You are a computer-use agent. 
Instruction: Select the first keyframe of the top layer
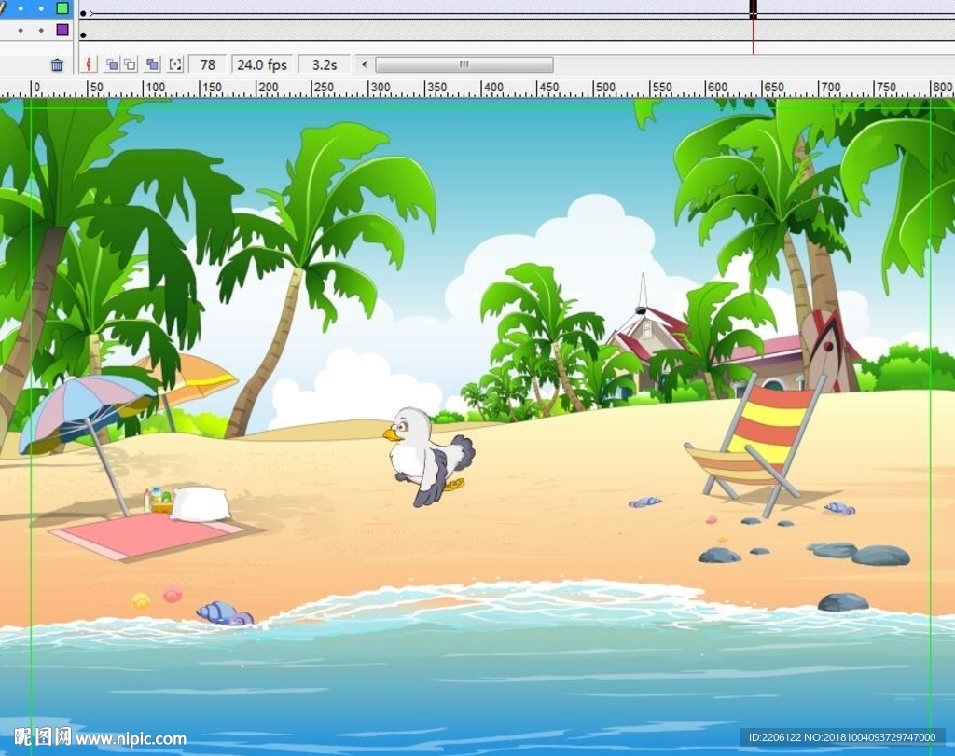pyautogui.click(x=83, y=13)
